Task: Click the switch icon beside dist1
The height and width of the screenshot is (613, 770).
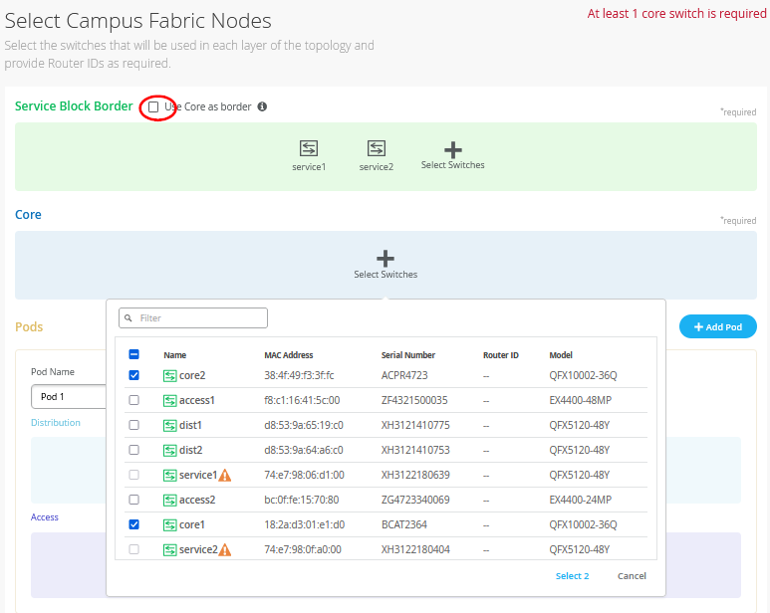Action: click(170, 425)
